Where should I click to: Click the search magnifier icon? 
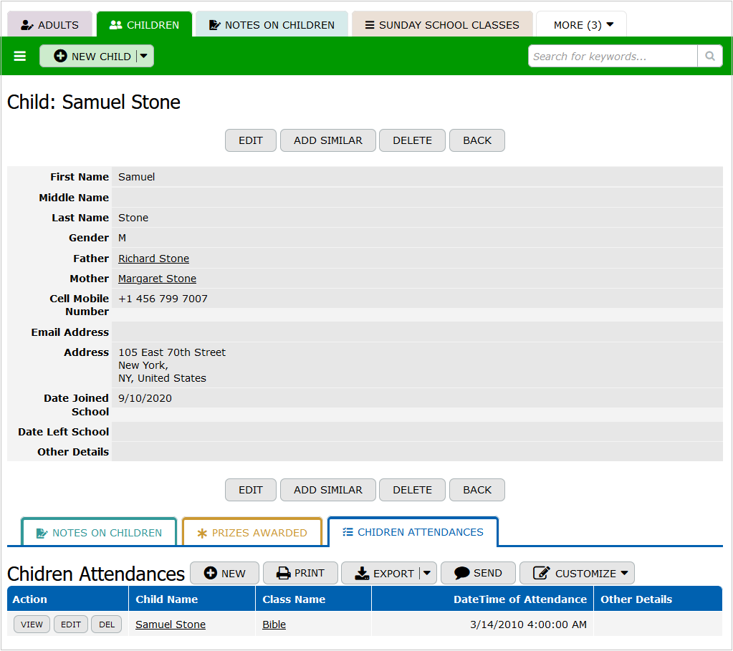[x=709, y=56]
